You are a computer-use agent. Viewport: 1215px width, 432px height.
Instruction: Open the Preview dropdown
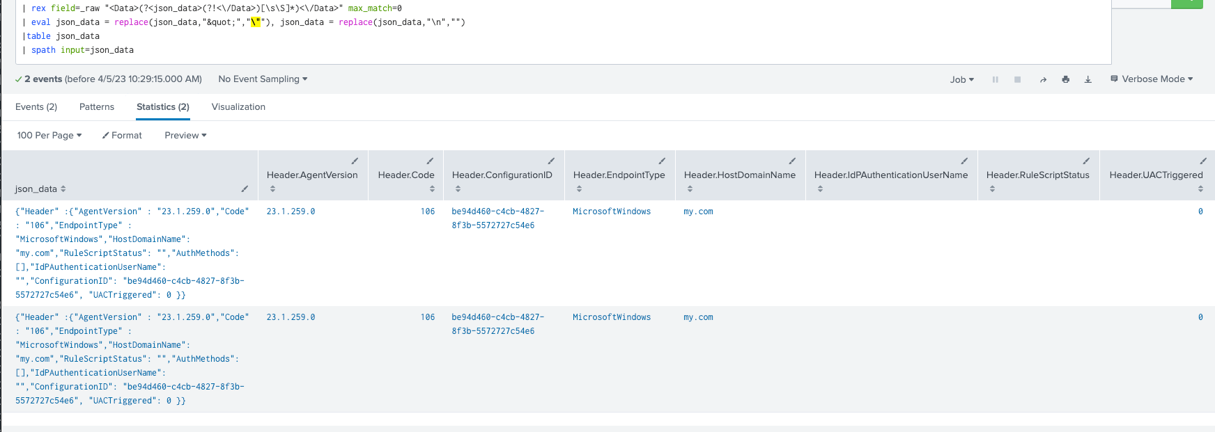(x=185, y=136)
